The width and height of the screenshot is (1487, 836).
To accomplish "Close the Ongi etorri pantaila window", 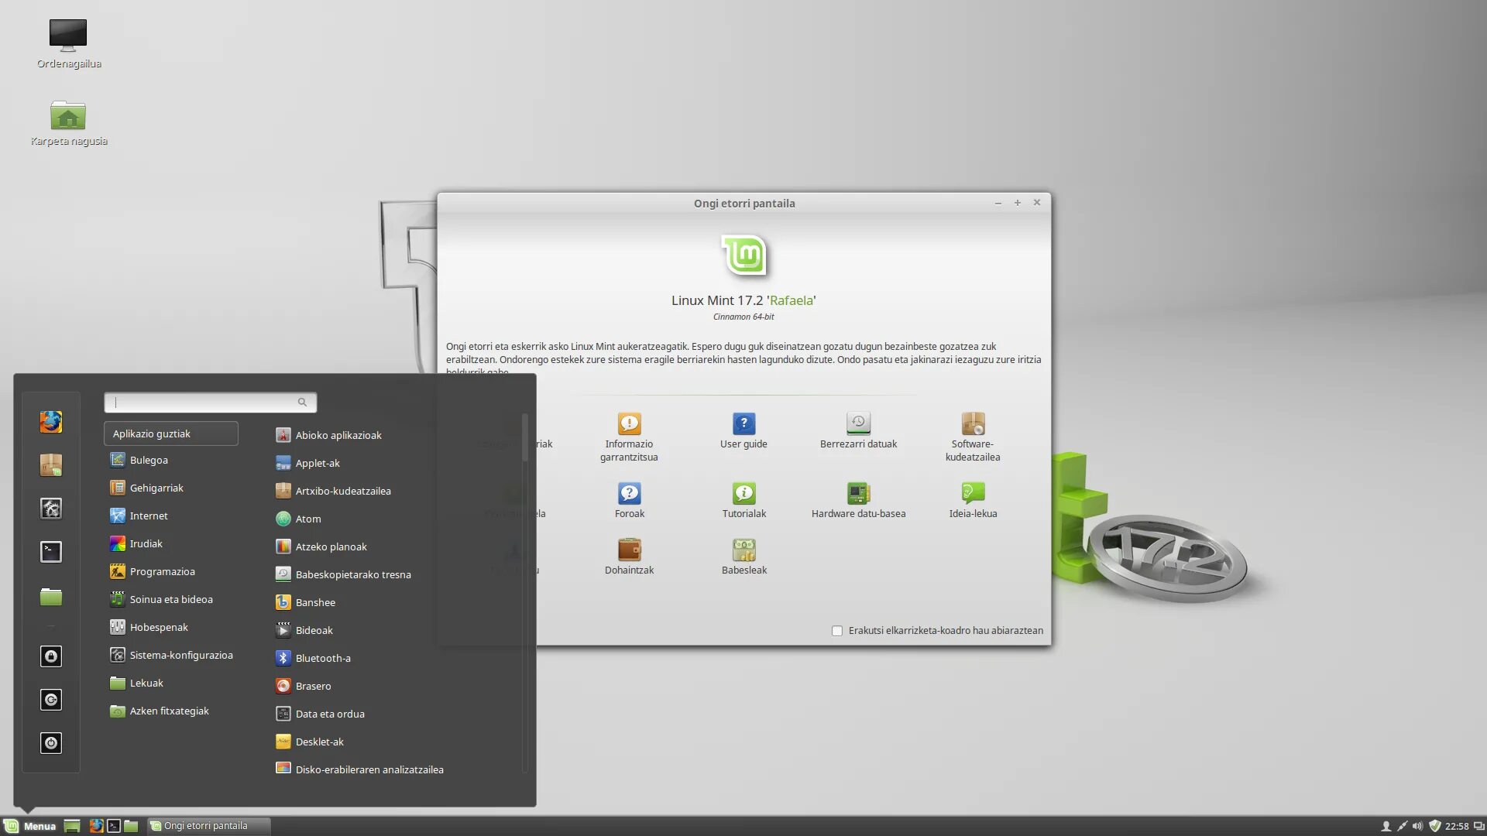I will [x=1036, y=203].
